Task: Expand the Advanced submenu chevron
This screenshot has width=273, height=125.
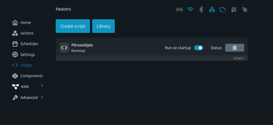Action: tap(42, 97)
